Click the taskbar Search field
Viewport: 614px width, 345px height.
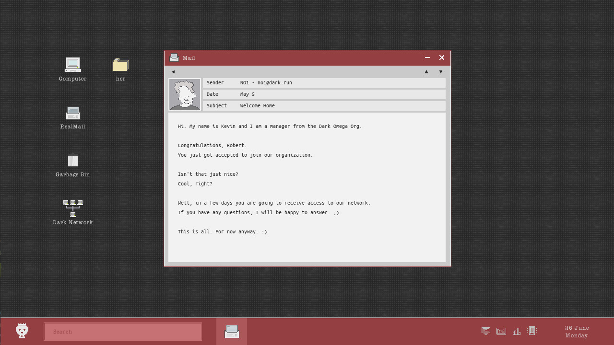(123, 332)
